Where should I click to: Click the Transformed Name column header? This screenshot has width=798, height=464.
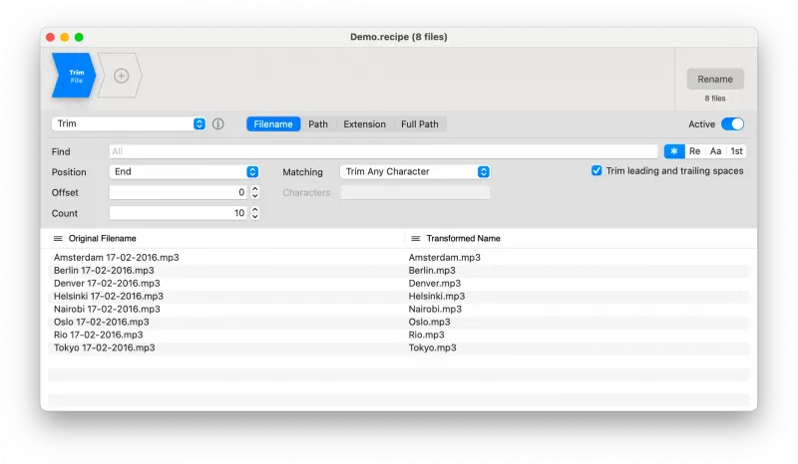pos(463,238)
